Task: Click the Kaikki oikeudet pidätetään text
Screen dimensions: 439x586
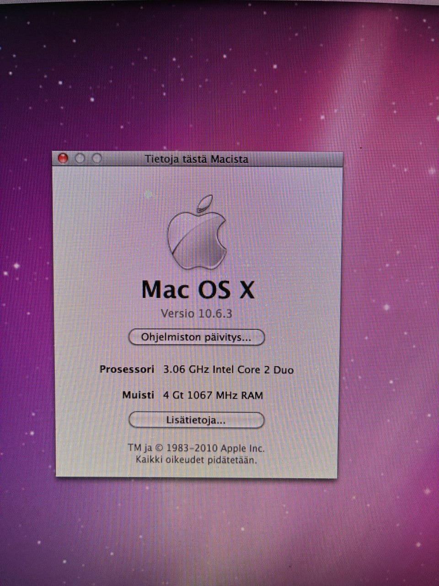Action: point(196,460)
